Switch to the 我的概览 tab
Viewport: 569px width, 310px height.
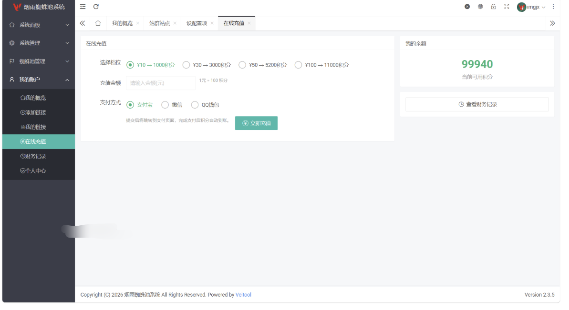122,23
